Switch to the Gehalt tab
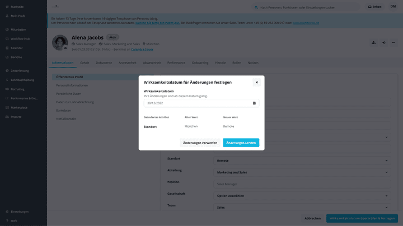The height and width of the screenshot is (226, 403). [85, 62]
